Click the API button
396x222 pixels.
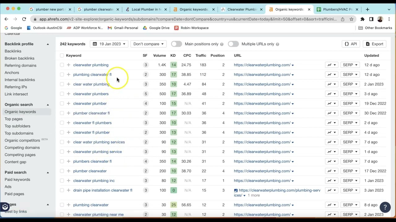coord(351,44)
